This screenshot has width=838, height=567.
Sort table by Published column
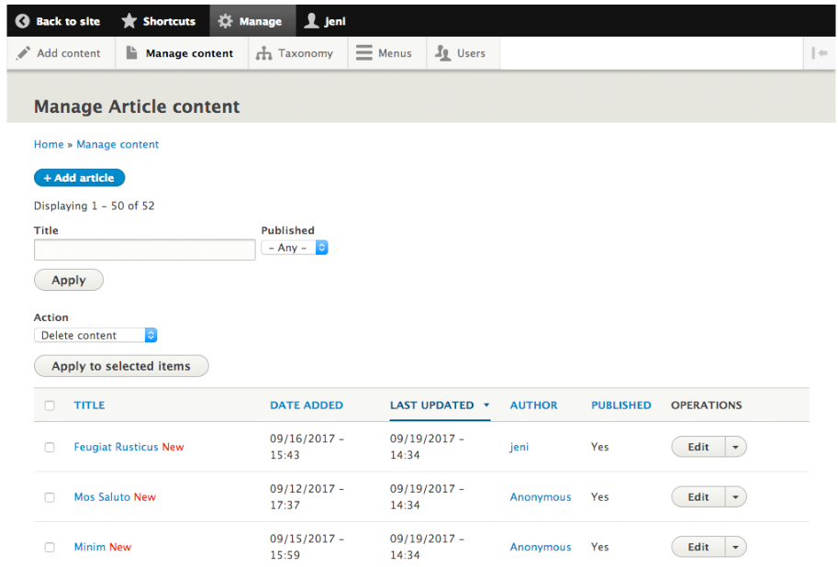click(x=621, y=406)
